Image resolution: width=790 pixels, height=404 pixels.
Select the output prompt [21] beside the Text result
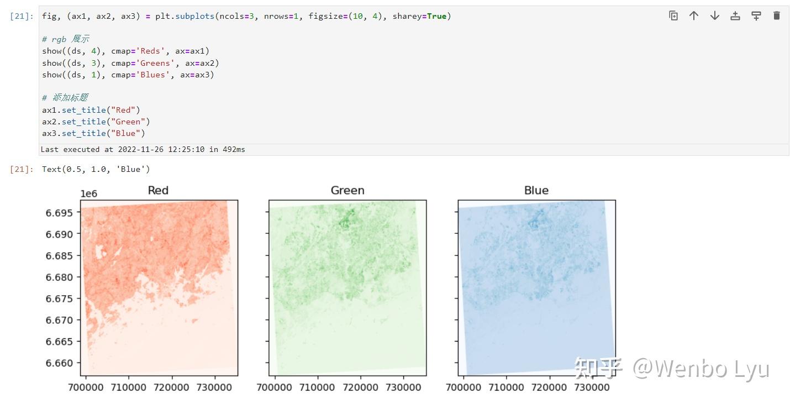pos(22,169)
